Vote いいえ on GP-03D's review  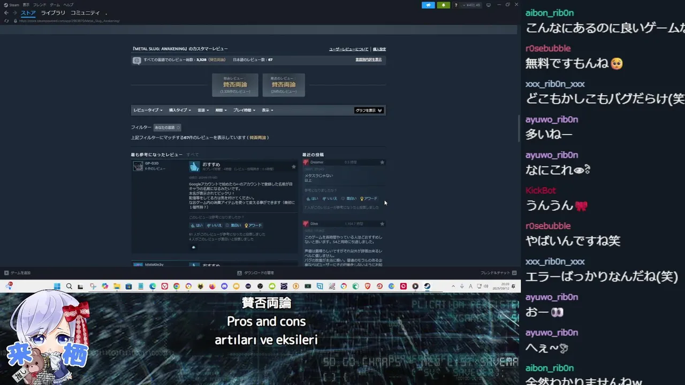click(214, 225)
